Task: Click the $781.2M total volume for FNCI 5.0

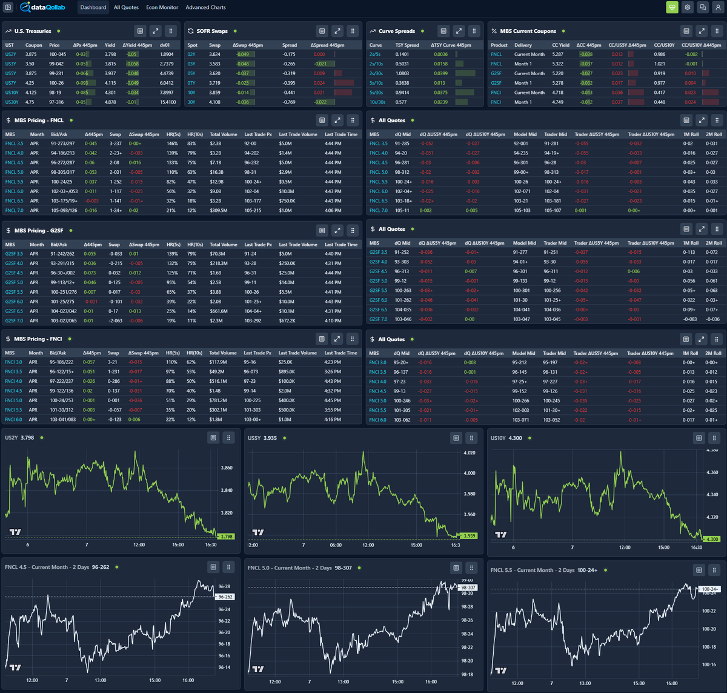Action: click(x=218, y=400)
